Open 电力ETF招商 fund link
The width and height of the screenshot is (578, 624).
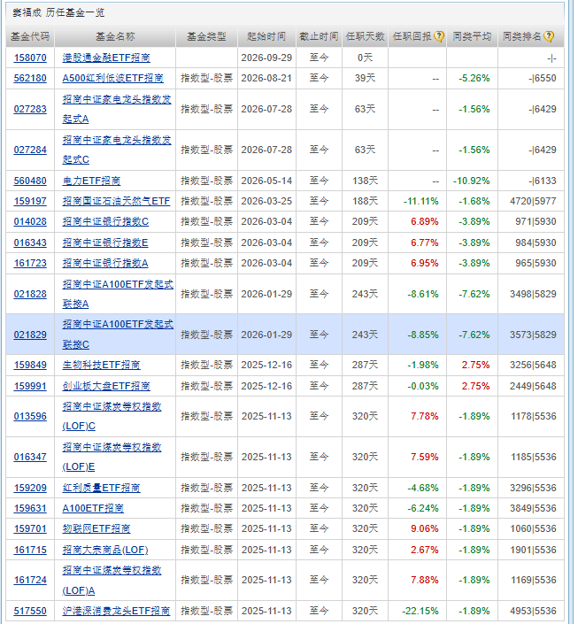click(x=91, y=181)
